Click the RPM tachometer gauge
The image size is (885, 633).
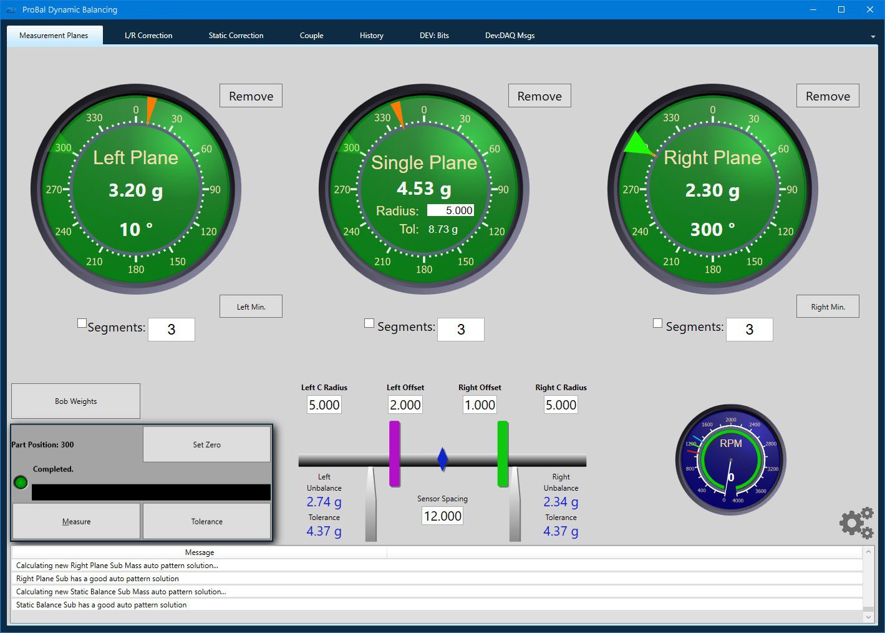coord(730,459)
